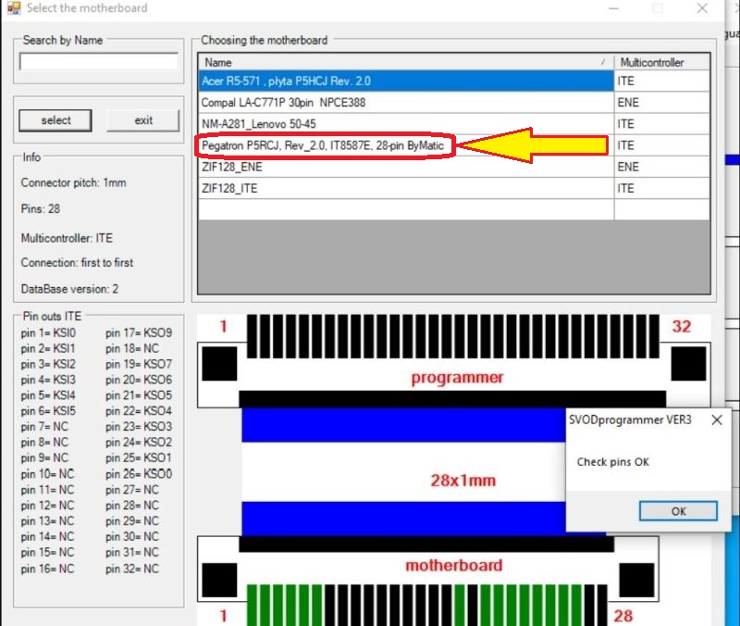Close the Select the motherboard window
The width and height of the screenshot is (740, 626).
point(702,8)
